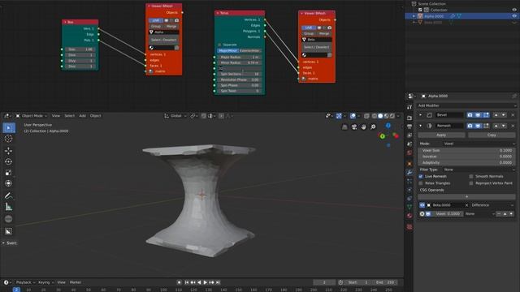520x292 pixels.
Task: Collapse the Bevel modifier panel
Action: pos(421,115)
